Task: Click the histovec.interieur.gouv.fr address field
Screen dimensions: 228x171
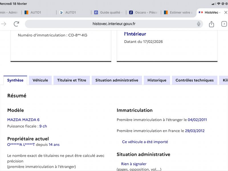Action: pos(114,24)
